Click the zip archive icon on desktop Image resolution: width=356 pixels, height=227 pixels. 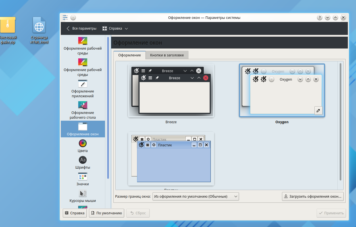pos(8,25)
